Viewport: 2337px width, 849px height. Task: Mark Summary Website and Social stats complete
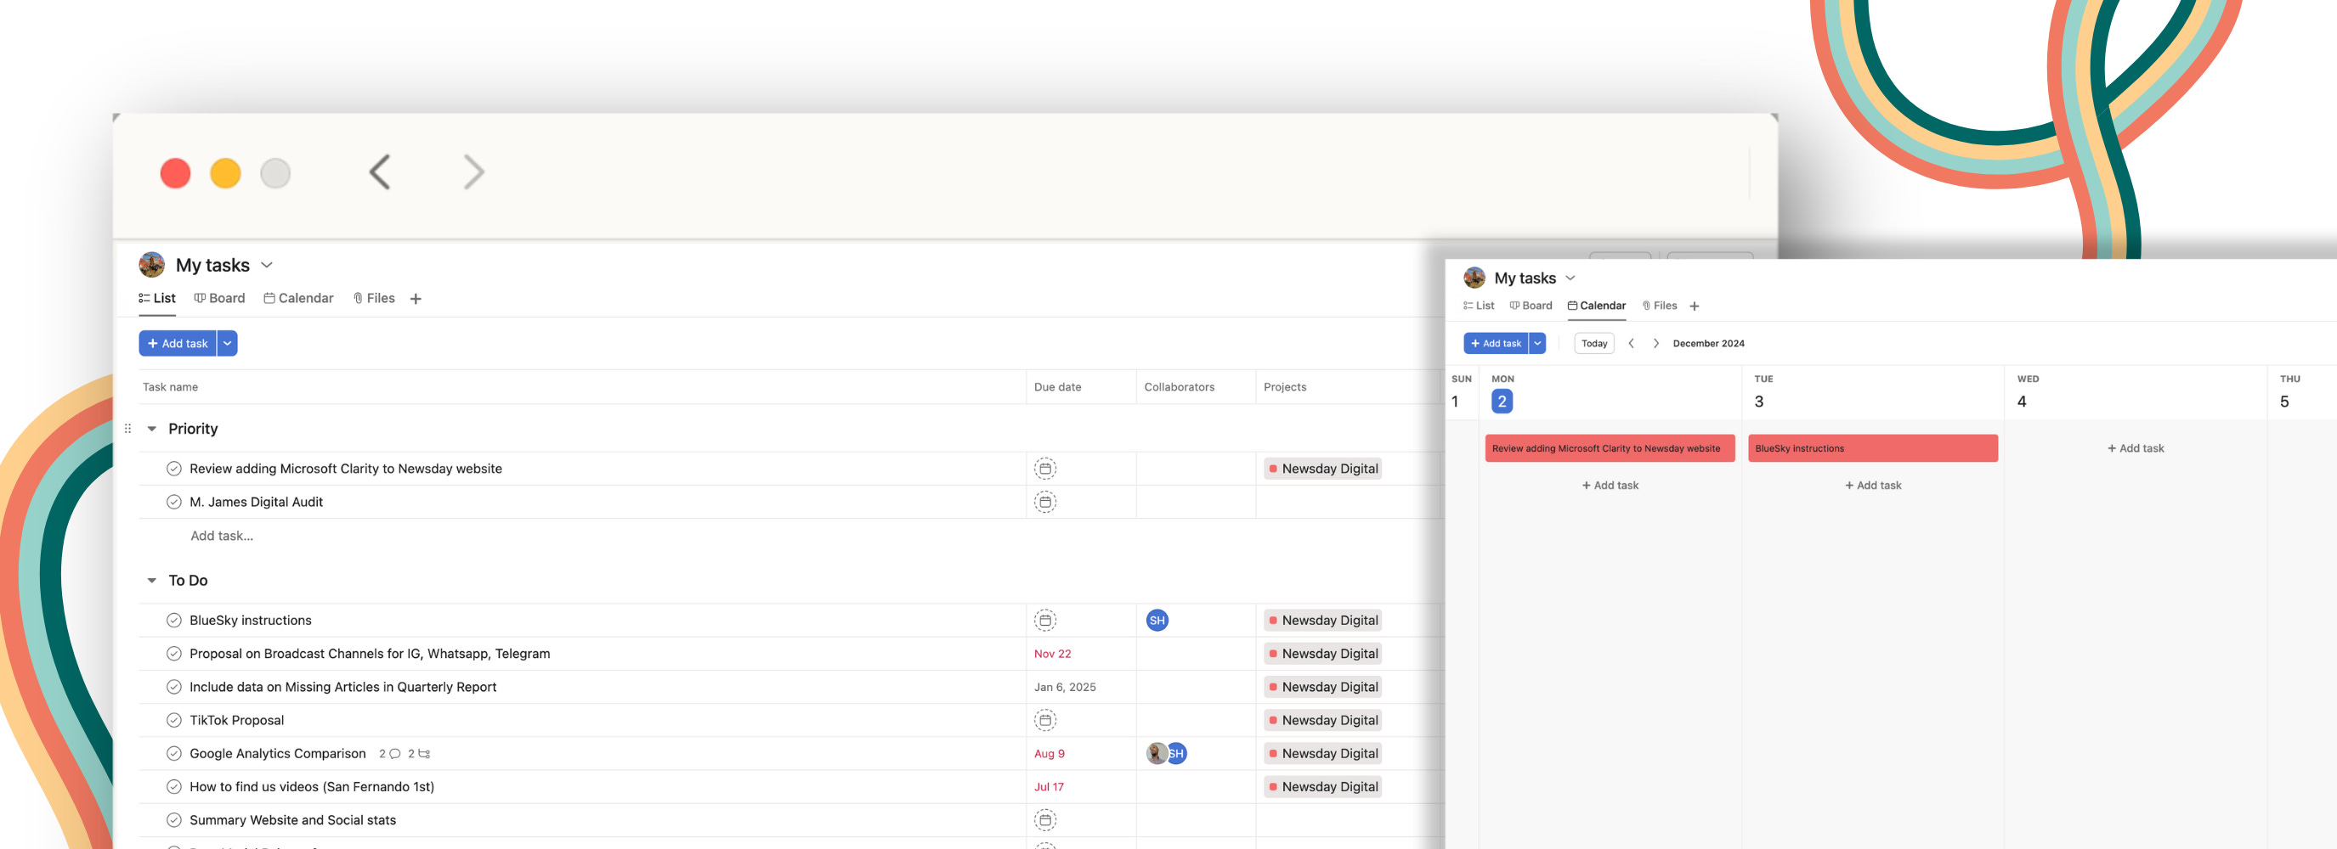pos(174,820)
